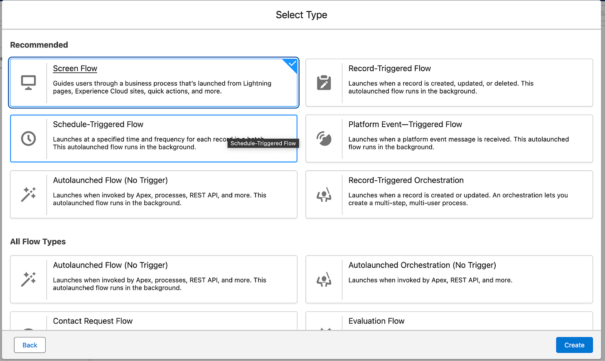Click the Schedule-Triggered Flow tooltip
This screenshot has width=605, height=361.
(263, 143)
